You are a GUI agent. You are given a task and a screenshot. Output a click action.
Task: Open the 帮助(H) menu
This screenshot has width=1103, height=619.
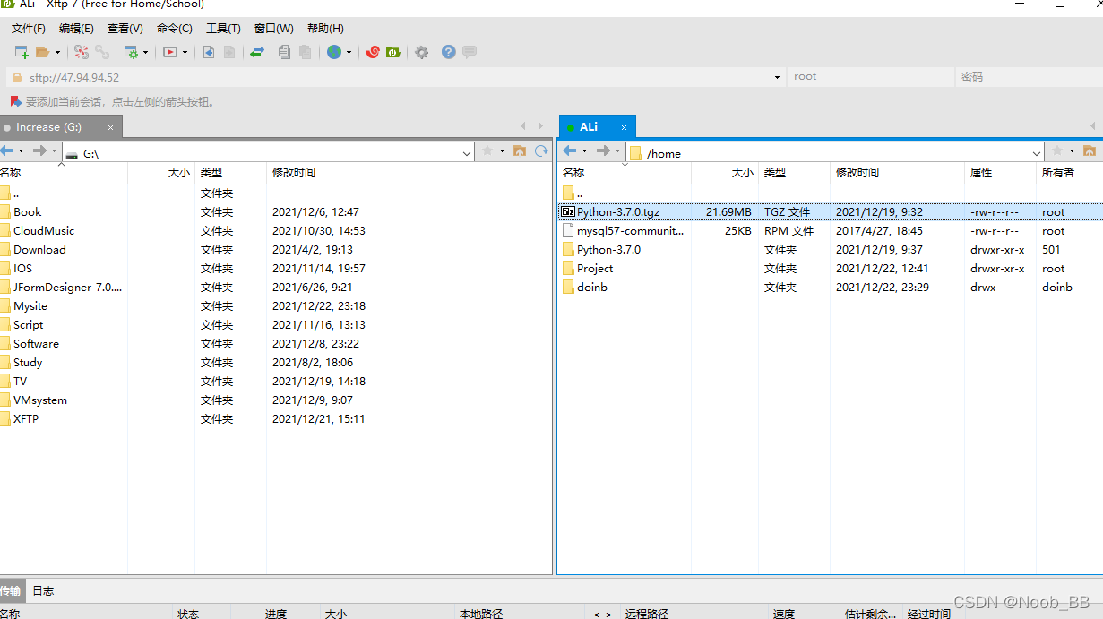(325, 29)
